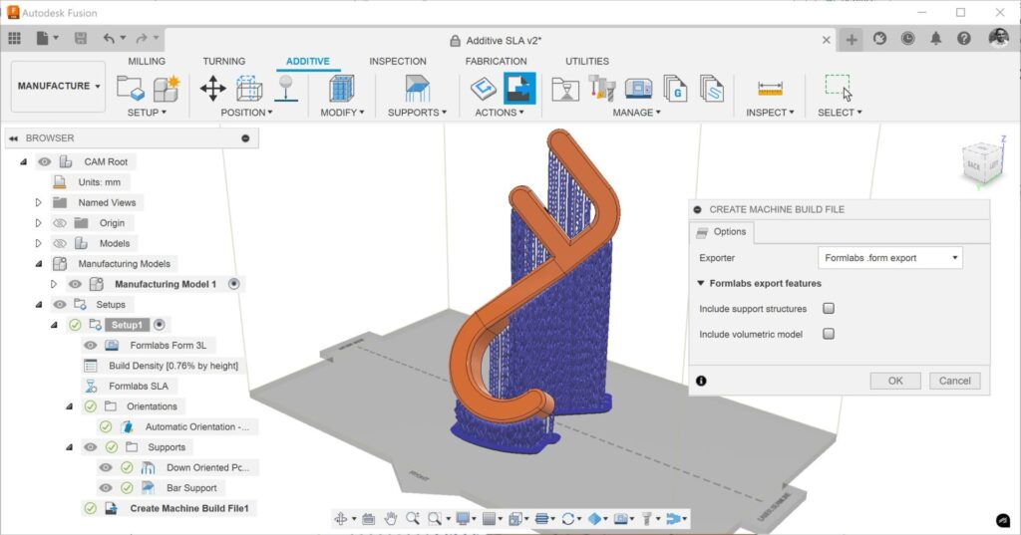The image size is (1021, 535).
Task: Click the ViewCube navigation cube
Action: coord(981,162)
